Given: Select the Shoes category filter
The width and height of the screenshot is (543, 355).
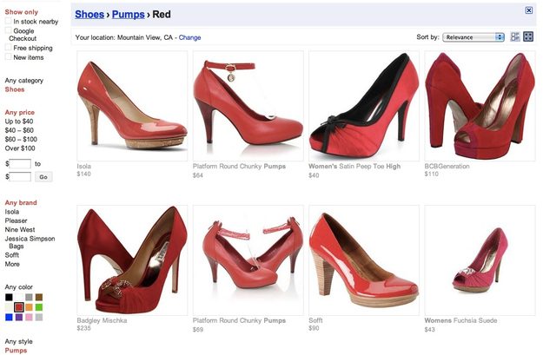Looking at the screenshot, I should (x=15, y=89).
